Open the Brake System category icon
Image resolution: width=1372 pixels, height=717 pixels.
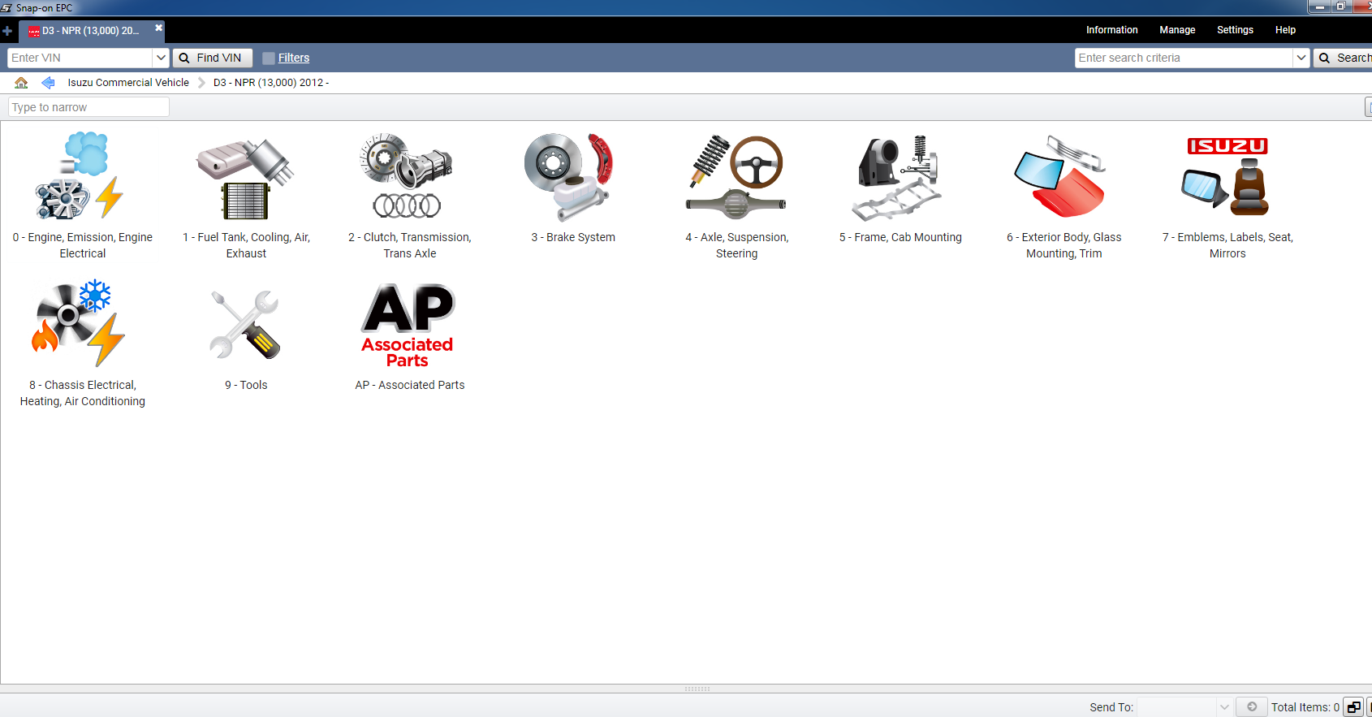pos(568,177)
